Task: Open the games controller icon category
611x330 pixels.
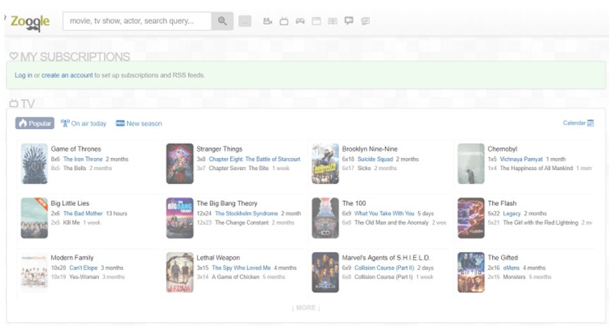Action: pyautogui.click(x=300, y=21)
